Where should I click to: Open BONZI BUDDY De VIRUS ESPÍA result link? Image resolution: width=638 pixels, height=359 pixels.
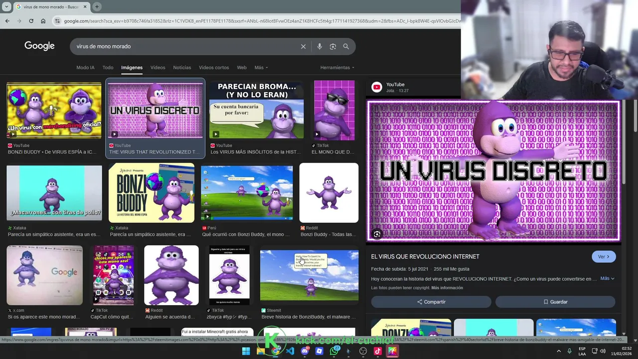coord(52,152)
